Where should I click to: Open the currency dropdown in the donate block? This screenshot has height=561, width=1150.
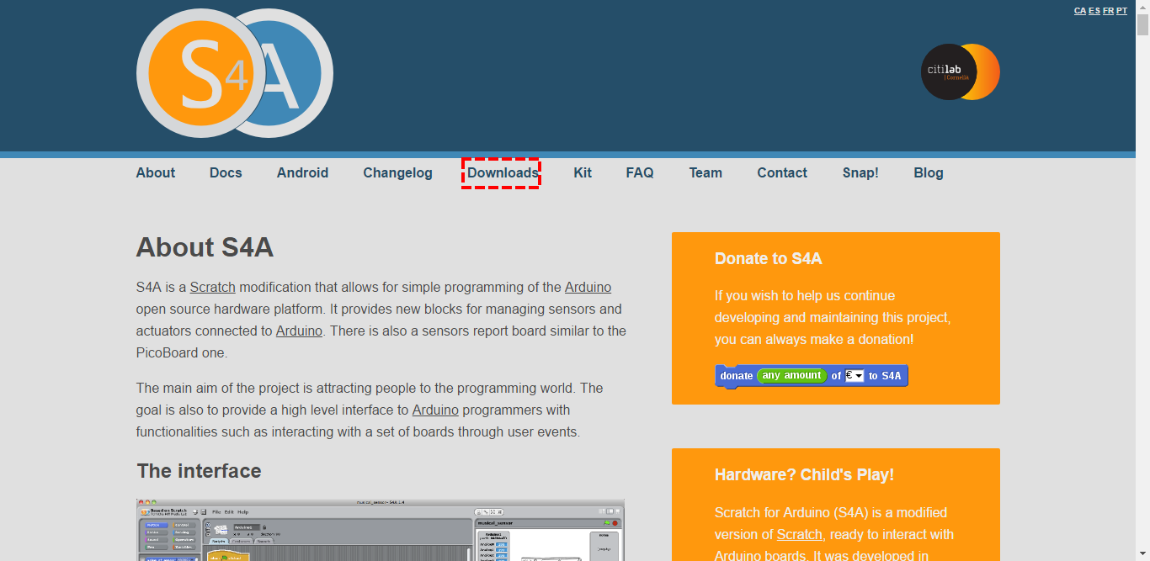(x=856, y=376)
